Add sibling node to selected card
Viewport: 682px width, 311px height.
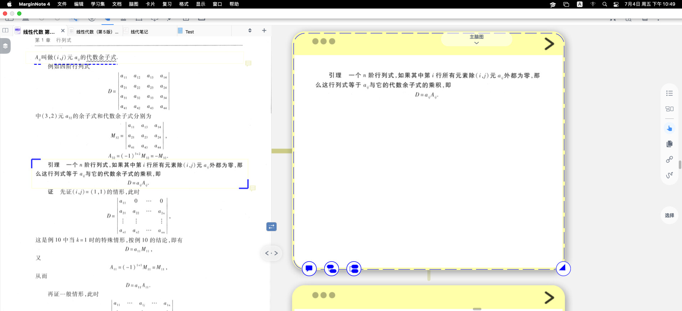(x=354, y=268)
